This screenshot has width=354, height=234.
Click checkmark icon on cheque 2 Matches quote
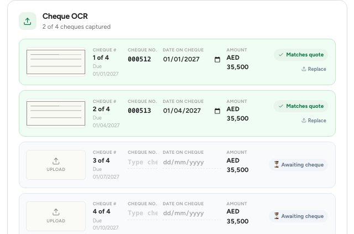[281, 106]
